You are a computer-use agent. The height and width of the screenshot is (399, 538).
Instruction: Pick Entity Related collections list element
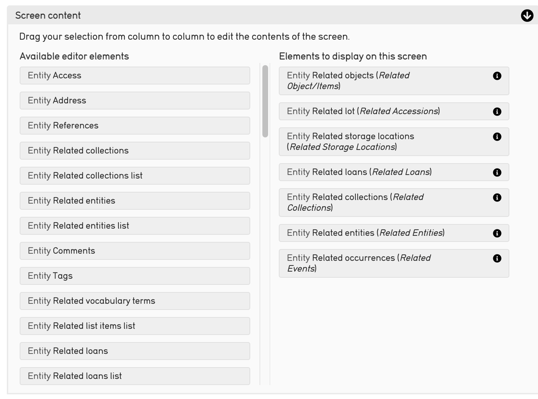click(x=135, y=176)
